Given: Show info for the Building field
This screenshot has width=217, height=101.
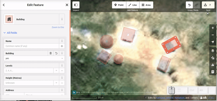Looking at the screenshot, I should 62,53.
